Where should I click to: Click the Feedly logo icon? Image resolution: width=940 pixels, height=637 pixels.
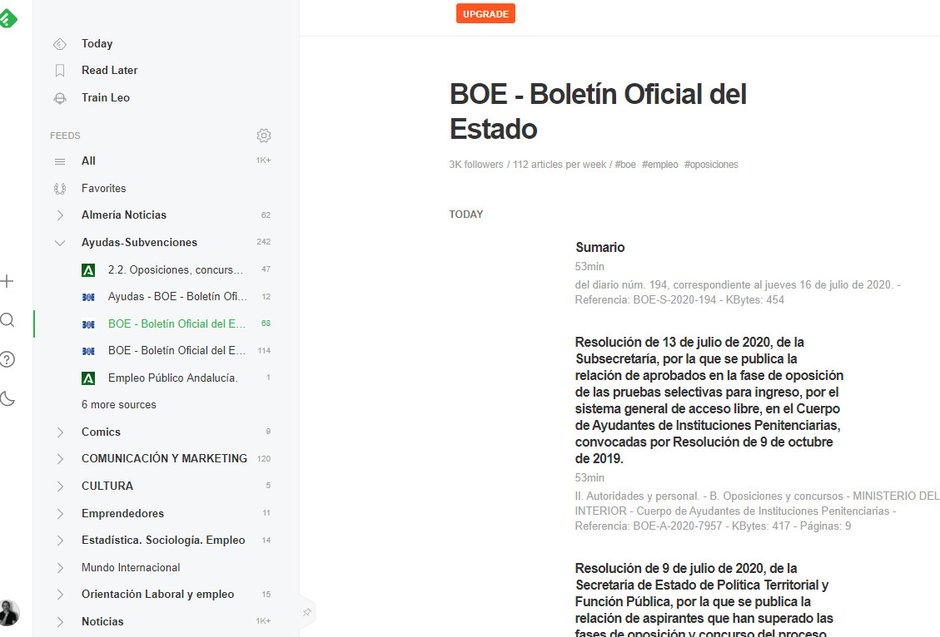[x=7, y=18]
